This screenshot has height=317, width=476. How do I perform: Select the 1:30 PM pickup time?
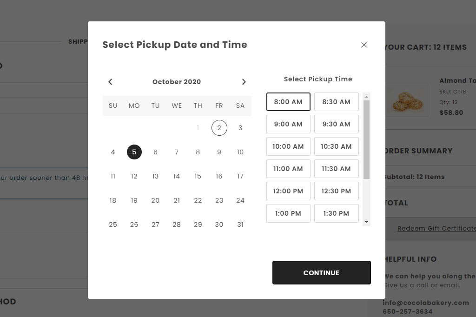(x=336, y=213)
